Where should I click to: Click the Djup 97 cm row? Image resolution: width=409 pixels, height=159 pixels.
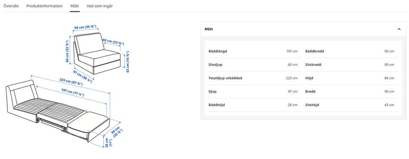click(253, 92)
